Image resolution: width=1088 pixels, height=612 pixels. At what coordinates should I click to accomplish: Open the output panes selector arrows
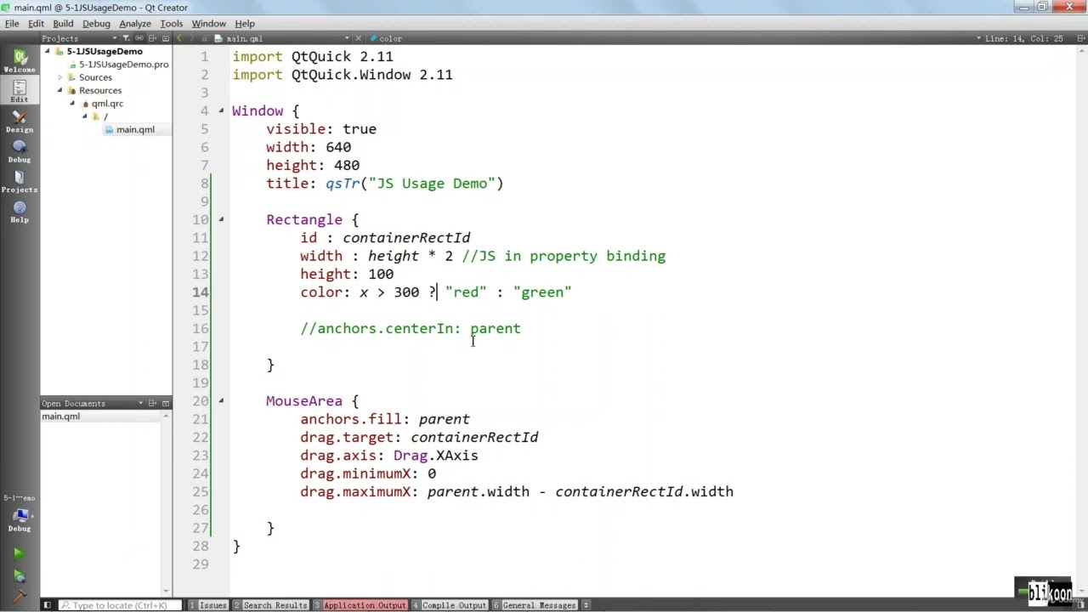[586, 605]
